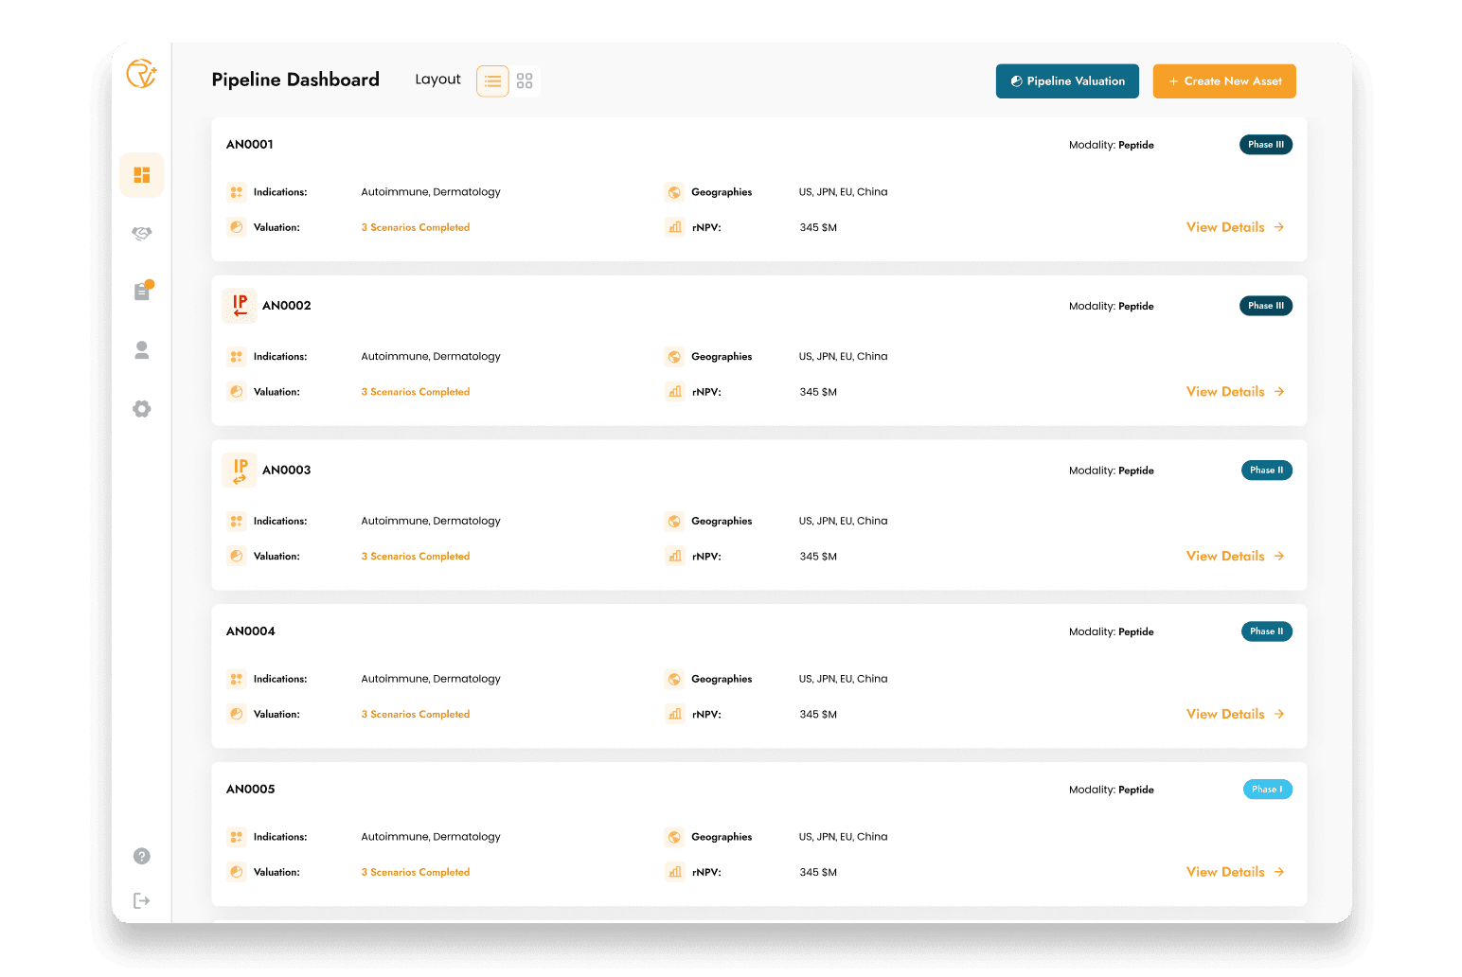
Task: Click the globe Geographies icon on AN0001
Action: [674, 192]
